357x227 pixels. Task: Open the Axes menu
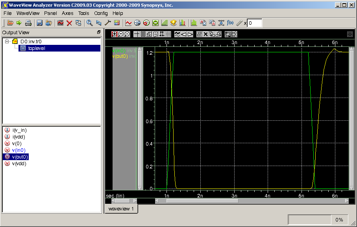67,13
